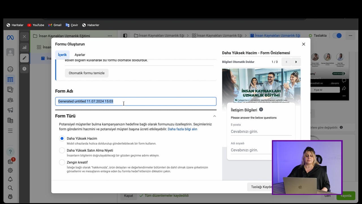Open the updates icon with red badge
This screenshot has height=204, width=362.
(x=10, y=161)
